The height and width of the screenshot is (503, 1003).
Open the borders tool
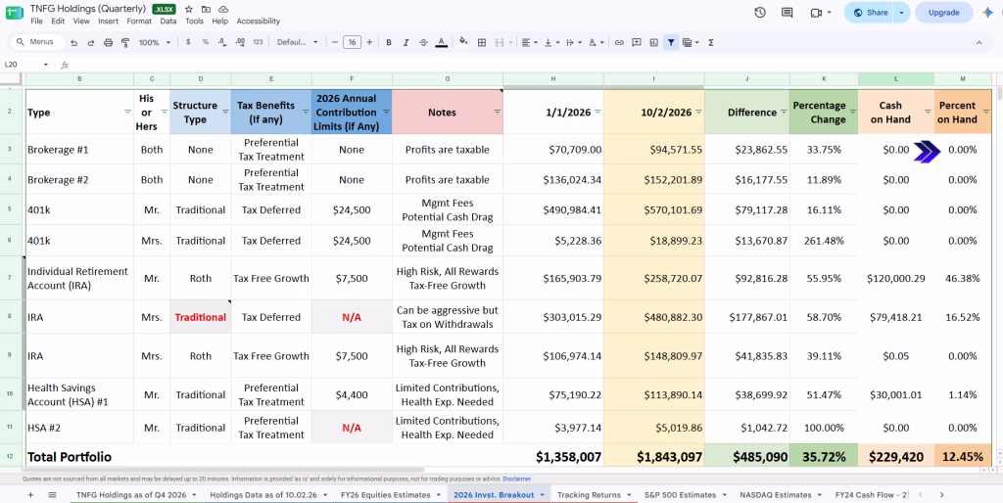click(482, 42)
